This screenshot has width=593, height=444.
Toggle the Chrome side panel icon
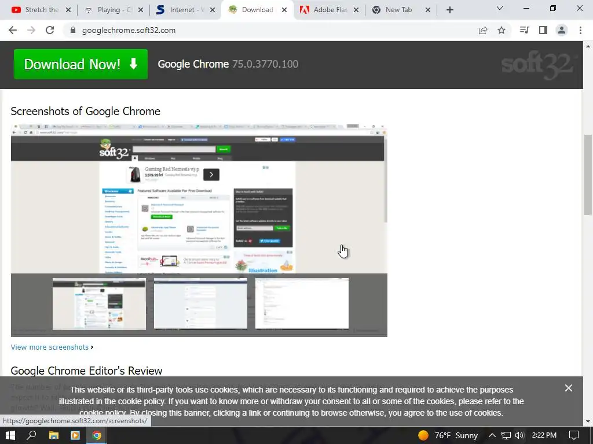click(x=543, y=30)
